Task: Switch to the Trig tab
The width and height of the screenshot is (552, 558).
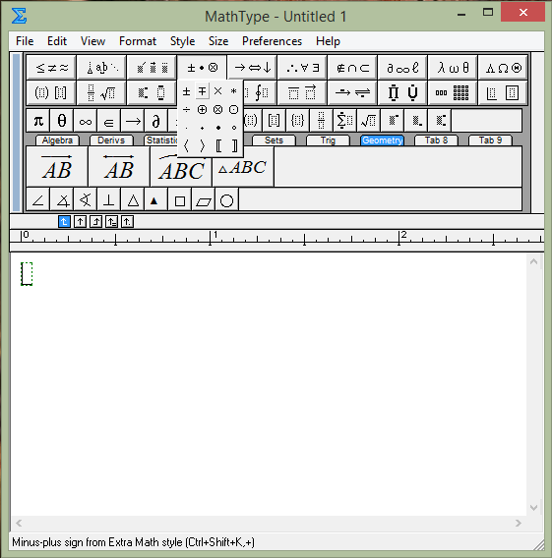Action: [328, 140]
